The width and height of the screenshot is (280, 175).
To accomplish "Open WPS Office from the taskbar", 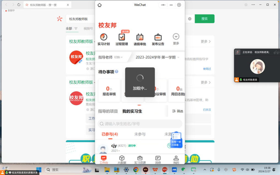I will [155, 170].
